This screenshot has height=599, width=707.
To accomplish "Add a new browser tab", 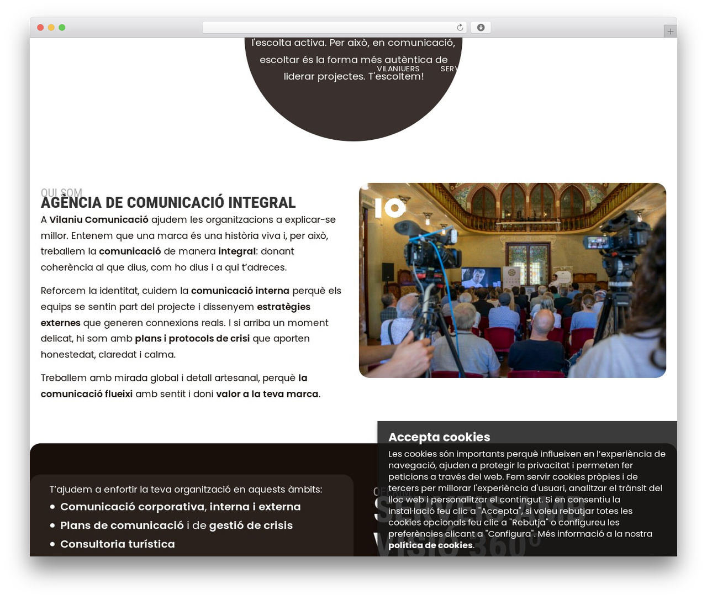I will tap(670, 31).
